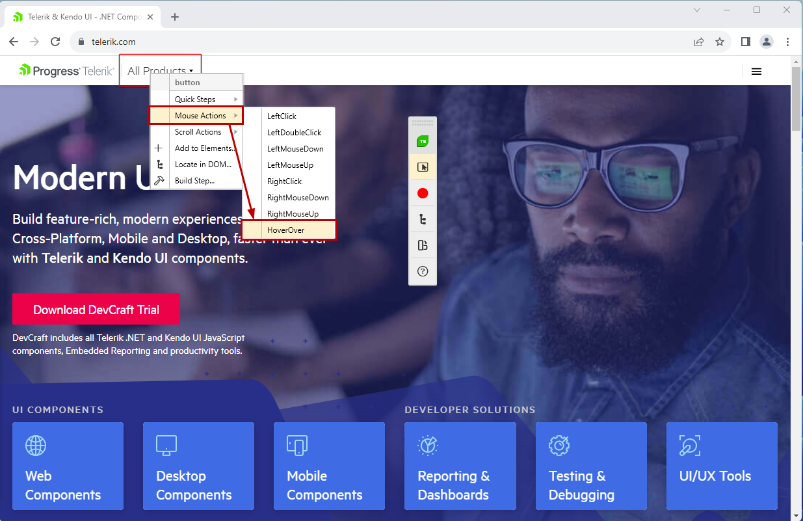Pick the LeftMouseUp action

[x=289, y=165]
